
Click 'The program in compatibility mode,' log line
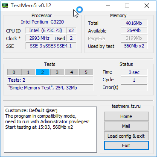click(41, 116)
